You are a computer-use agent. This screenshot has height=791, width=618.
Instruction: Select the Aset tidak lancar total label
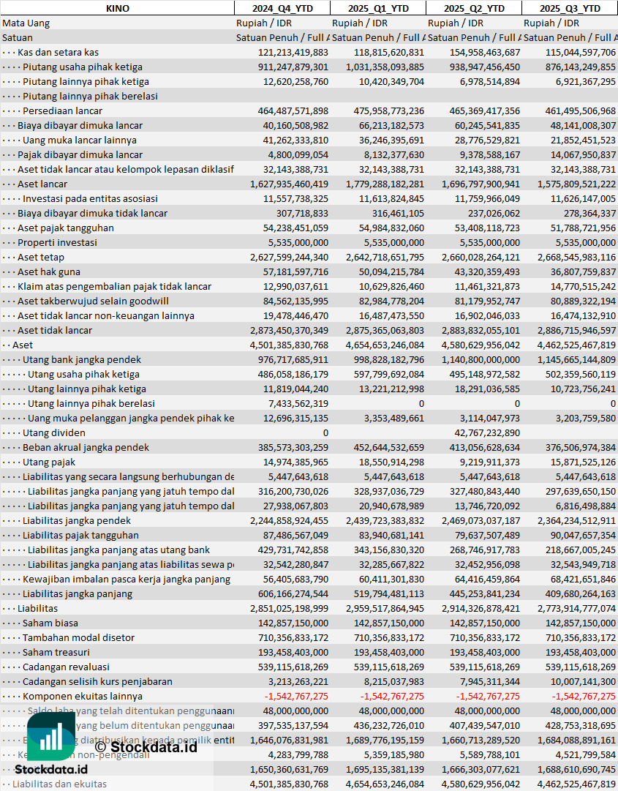pyautogui.click(x=55, y=331)
